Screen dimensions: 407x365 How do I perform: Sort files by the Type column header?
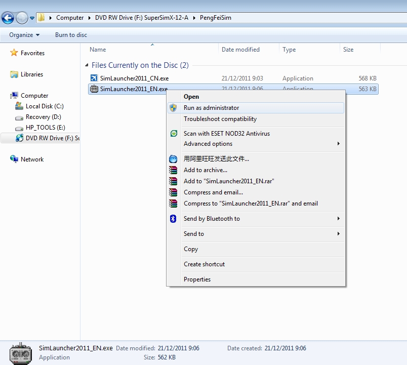[x=289, y=49]
